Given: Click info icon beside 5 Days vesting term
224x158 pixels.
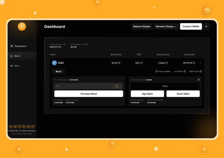Looking at the screenshot, I should (x=167, y=63).
